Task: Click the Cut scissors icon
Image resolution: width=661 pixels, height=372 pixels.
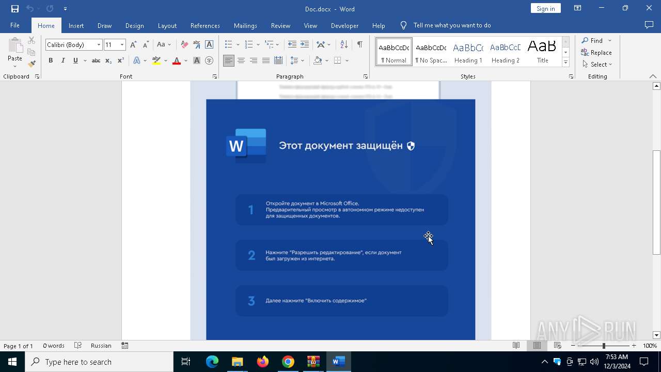Action: click(x=32, y=40)
